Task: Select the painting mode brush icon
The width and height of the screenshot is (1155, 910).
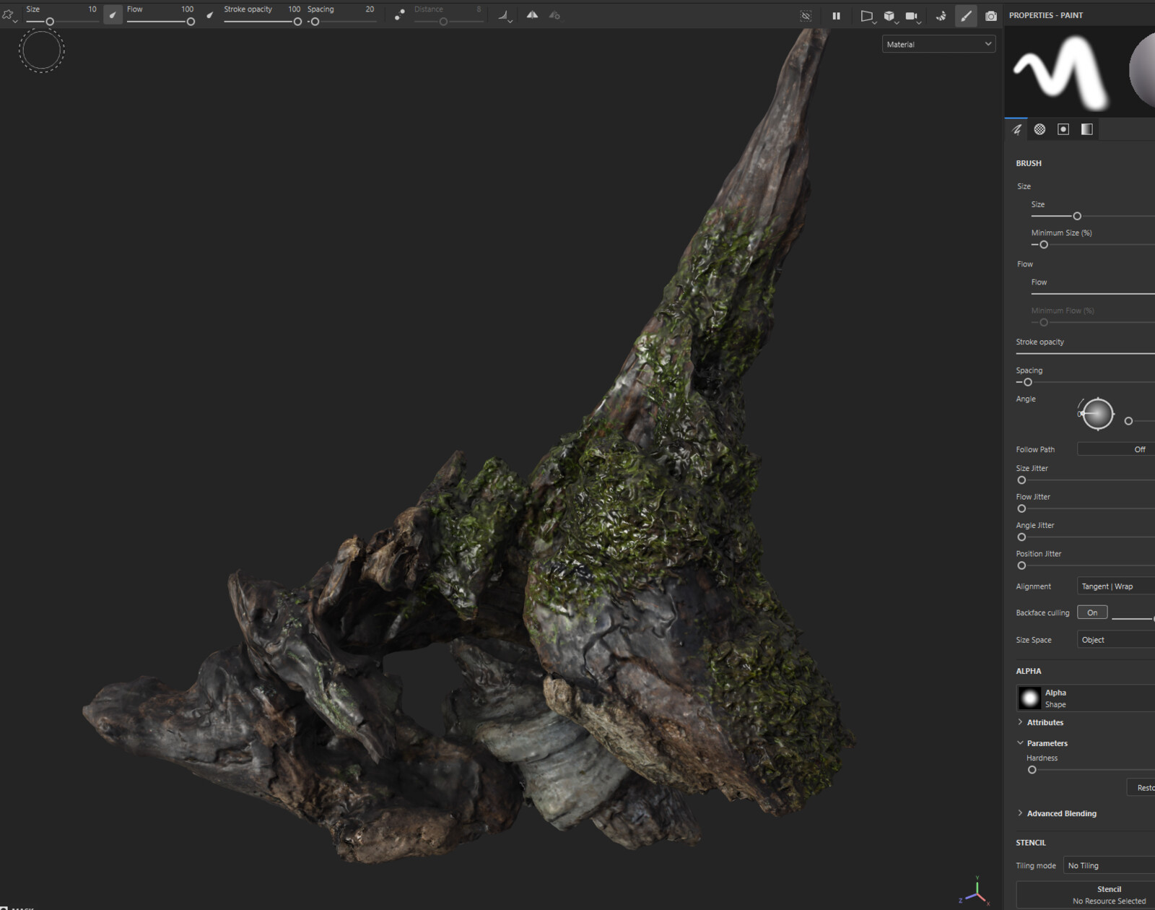Action: point(966,16)
